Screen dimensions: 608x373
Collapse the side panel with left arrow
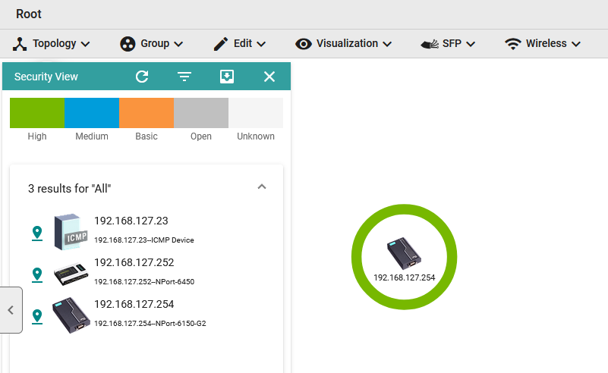pyautogui.click(x=11, y=310)
